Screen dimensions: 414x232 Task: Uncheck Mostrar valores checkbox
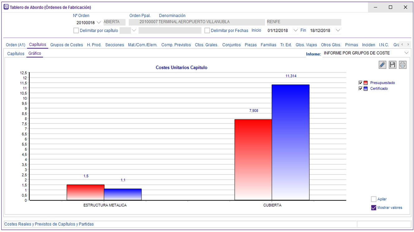(x=373, y=208)
